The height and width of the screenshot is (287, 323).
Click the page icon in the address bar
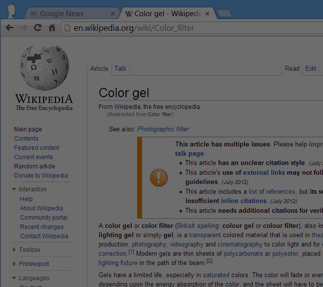(67, 28)
